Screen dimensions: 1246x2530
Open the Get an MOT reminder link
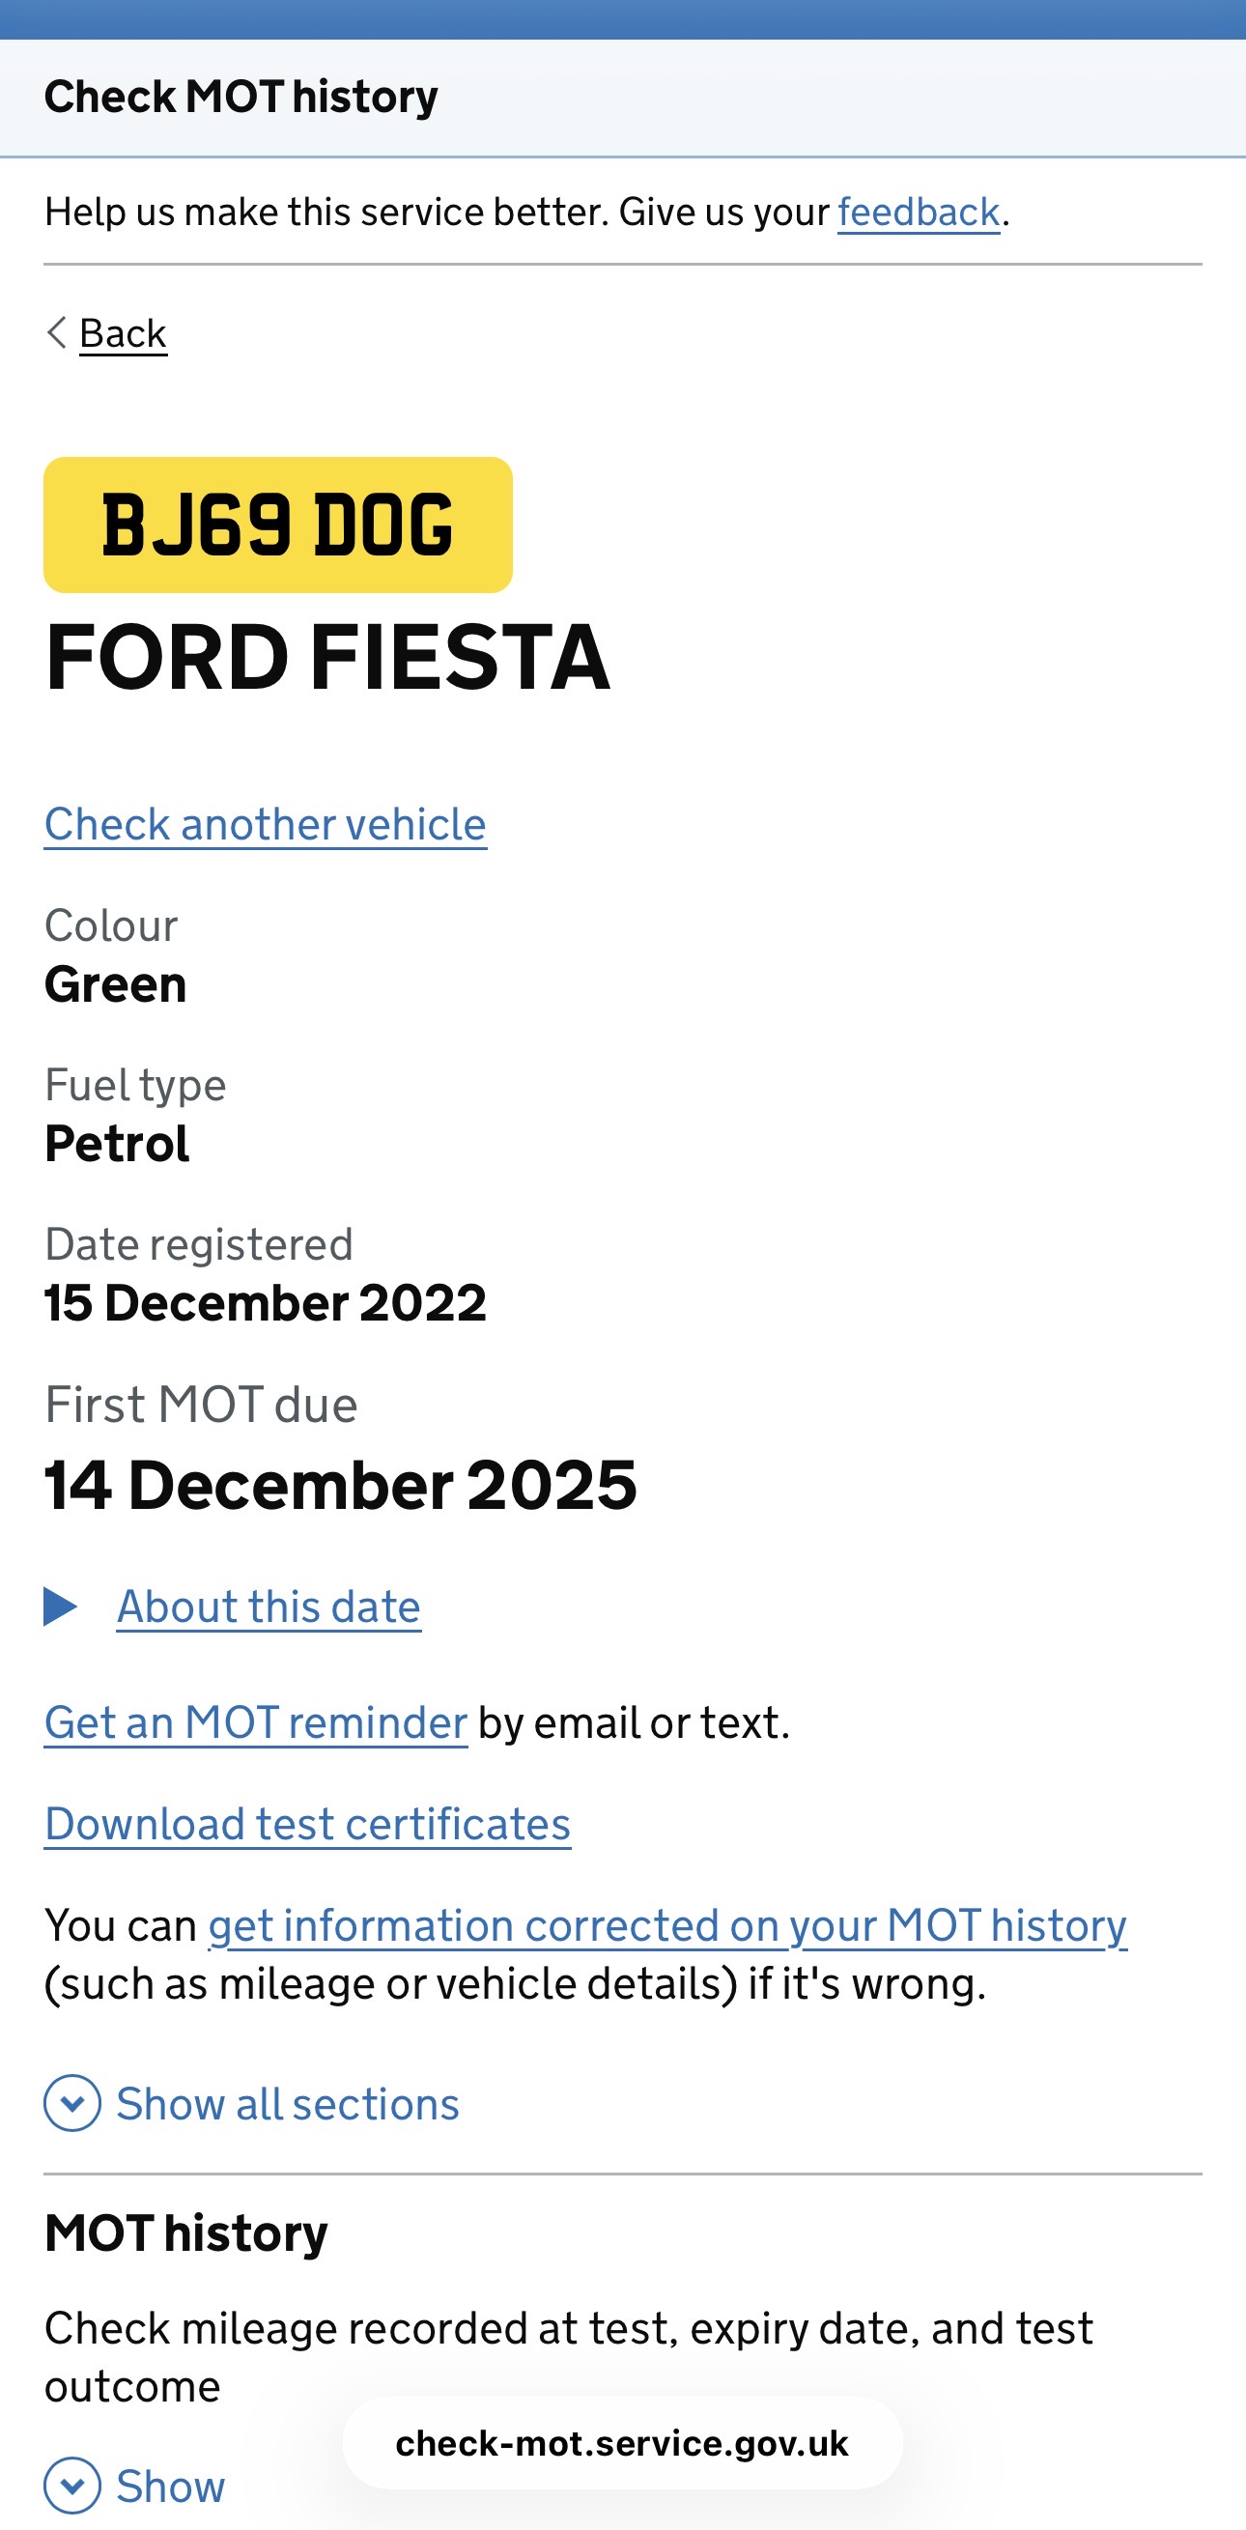pos(255,1722)
